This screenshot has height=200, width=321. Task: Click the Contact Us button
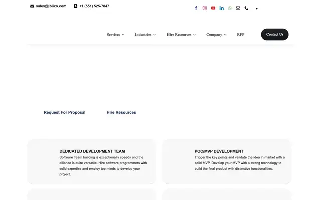(275, 34)
